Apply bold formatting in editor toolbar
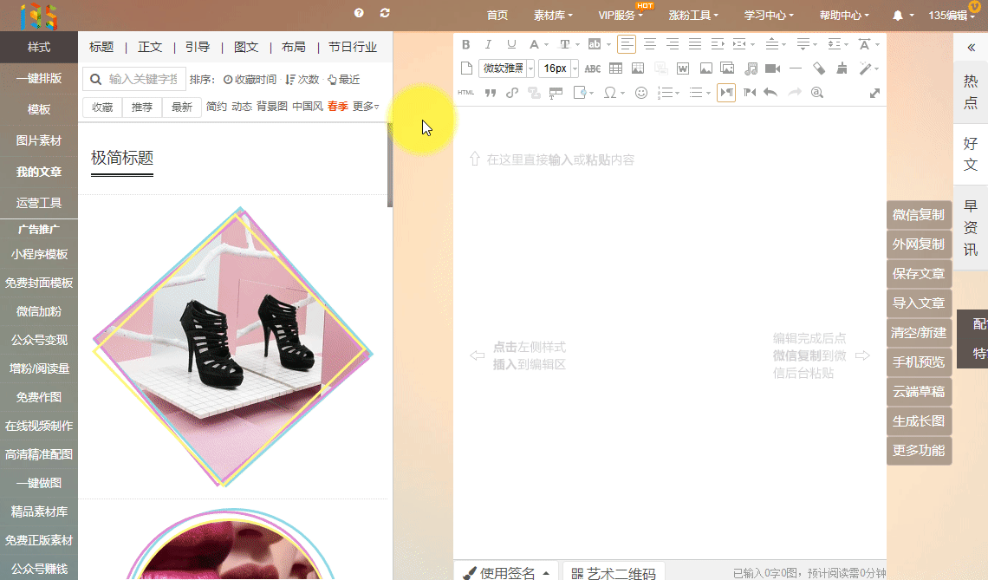988x580 pixels. click(466, 44)
